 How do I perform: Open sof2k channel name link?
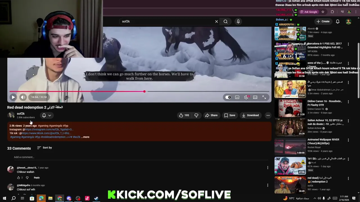21,114
